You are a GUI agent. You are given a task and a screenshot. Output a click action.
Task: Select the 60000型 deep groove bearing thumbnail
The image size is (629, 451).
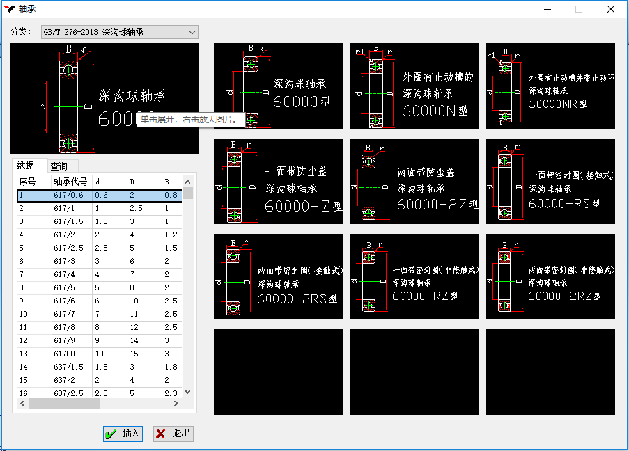pos(278,86)
